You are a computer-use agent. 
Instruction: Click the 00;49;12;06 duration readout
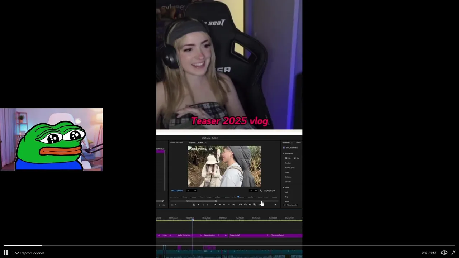click(x=269, y=191)
